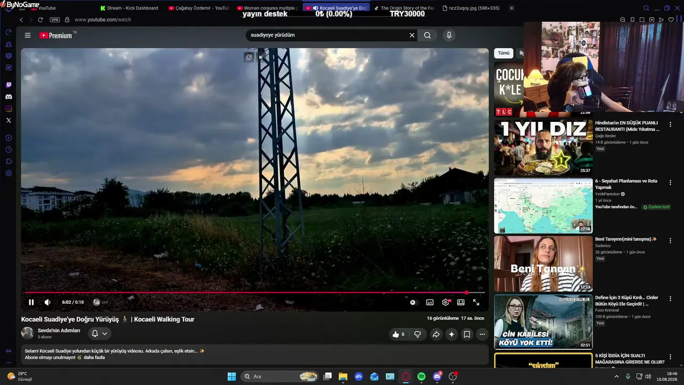This screenshot has height=385, width=684.
Task: Start voice search with the microphone
Action: pos(449,35)
